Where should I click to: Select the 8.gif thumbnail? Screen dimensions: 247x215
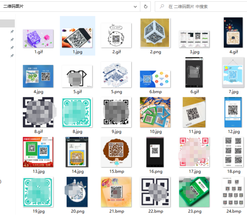(x=38, y=112)
